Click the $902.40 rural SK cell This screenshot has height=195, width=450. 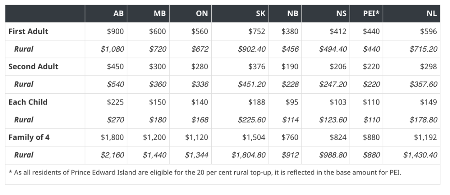(252, 49)
